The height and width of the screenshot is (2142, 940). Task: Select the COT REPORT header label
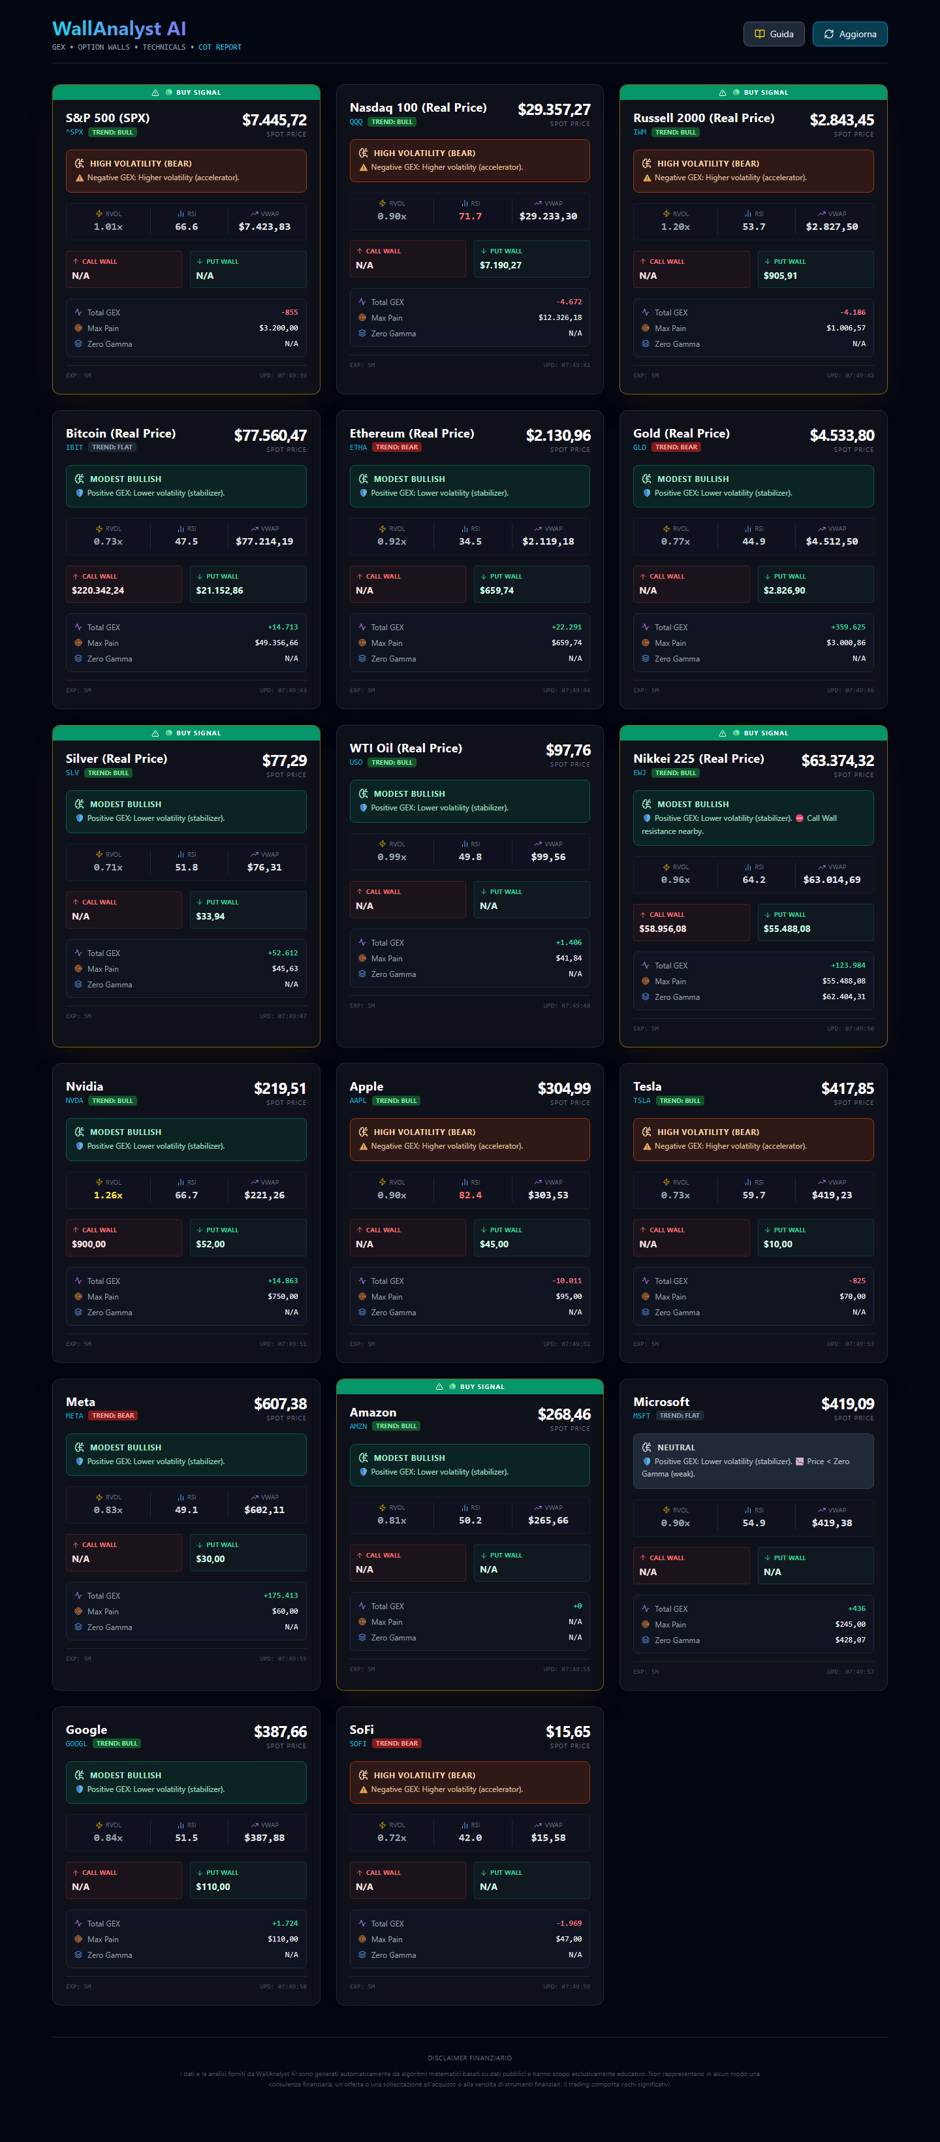pyautogui.click(x=220, y=48)
